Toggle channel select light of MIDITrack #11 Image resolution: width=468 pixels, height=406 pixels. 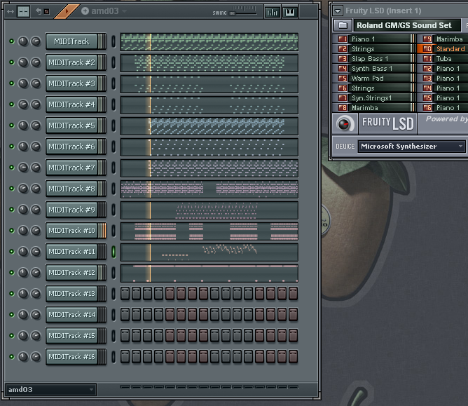(x=113, y=252)
